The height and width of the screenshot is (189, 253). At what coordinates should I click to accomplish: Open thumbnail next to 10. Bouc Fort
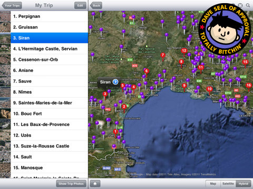pyautogui.click(x=5, y=114)
